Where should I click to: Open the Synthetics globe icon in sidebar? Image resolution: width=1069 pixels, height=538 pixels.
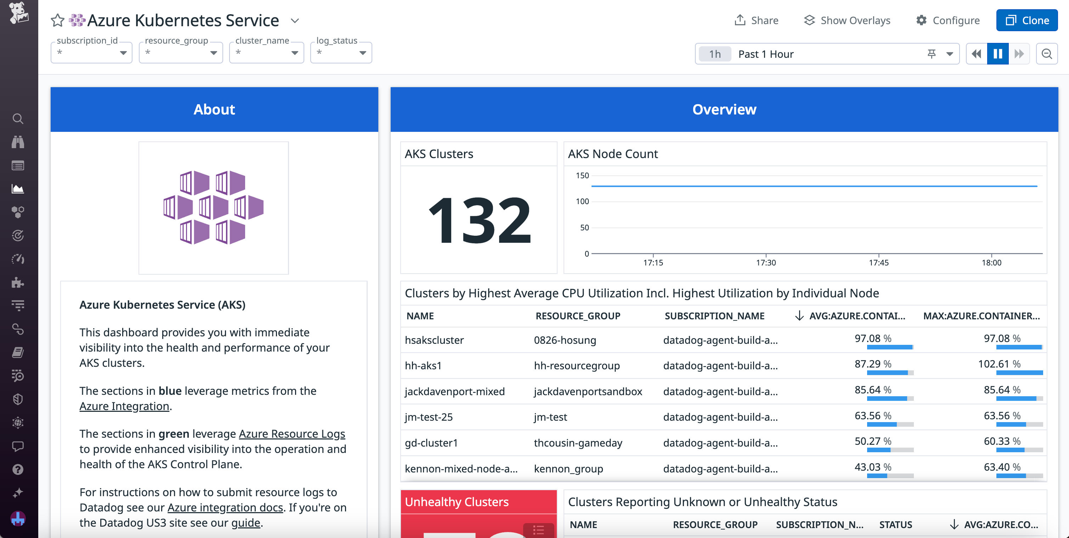pos(18,423)
